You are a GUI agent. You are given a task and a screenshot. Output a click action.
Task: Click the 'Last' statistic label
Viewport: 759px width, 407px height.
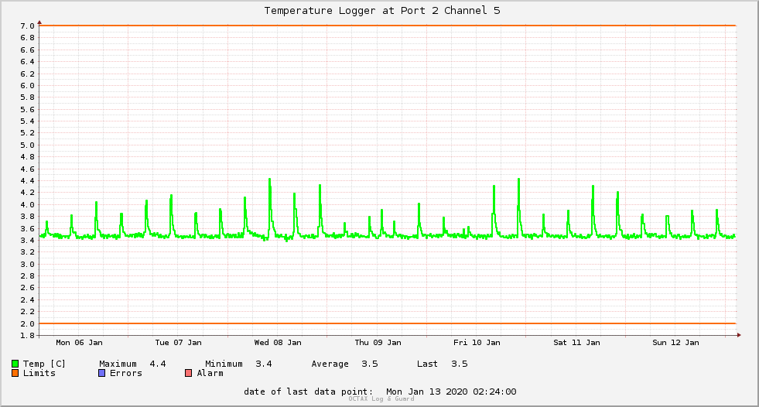(x=427, y=364)
